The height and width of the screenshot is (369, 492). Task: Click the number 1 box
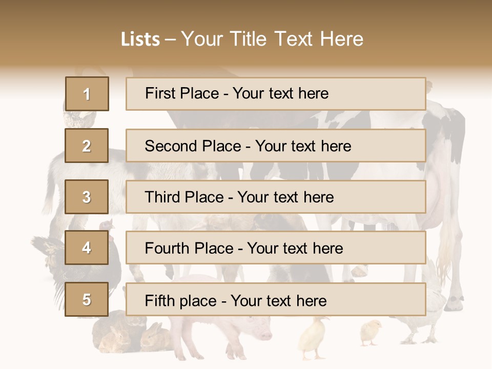[x=87, y=94]
